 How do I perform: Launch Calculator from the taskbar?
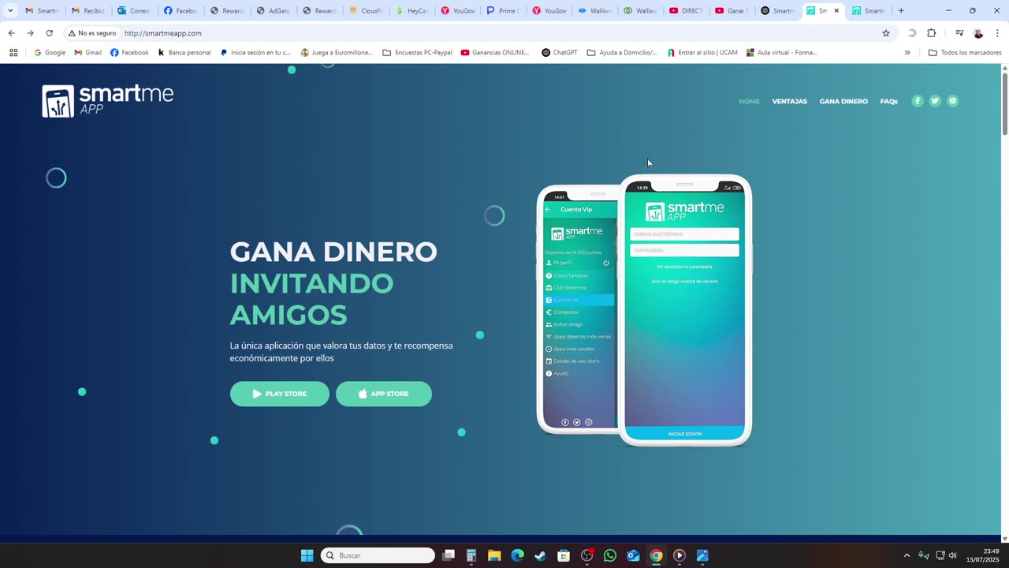pyautogui.click(x=471, y=555)
